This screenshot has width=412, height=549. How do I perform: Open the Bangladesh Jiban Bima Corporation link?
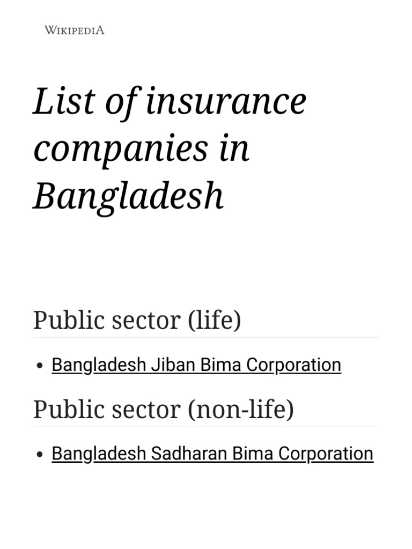pyautogui.click(x=196, y=365)
